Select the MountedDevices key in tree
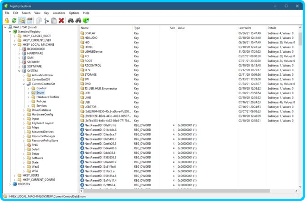Viewport: 305px width, 201px height. coord(43,132)
